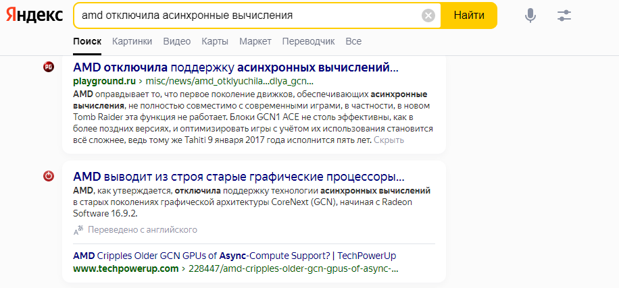Open 'AMD отключила поддержку асинхронных вычислений' result

(236, 67)
